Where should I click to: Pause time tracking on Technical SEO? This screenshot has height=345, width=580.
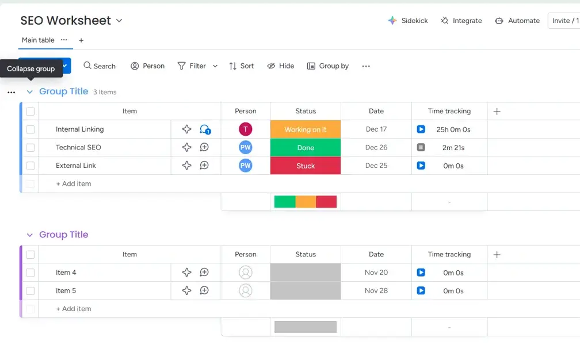pos(421,147)
